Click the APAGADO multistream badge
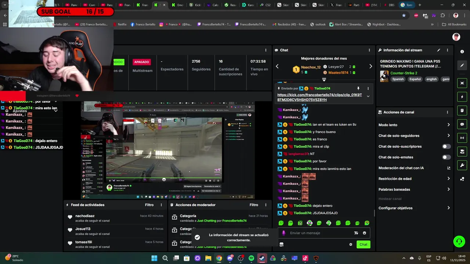Screen dimensions: 470x264 141,62
